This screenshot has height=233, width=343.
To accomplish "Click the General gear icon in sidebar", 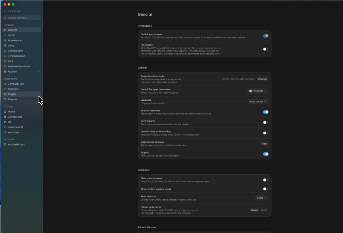I will click(5, 30).
